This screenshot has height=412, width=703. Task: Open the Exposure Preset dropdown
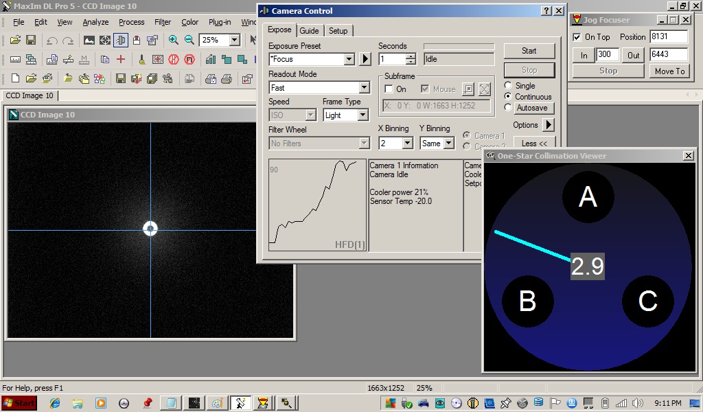349,60
